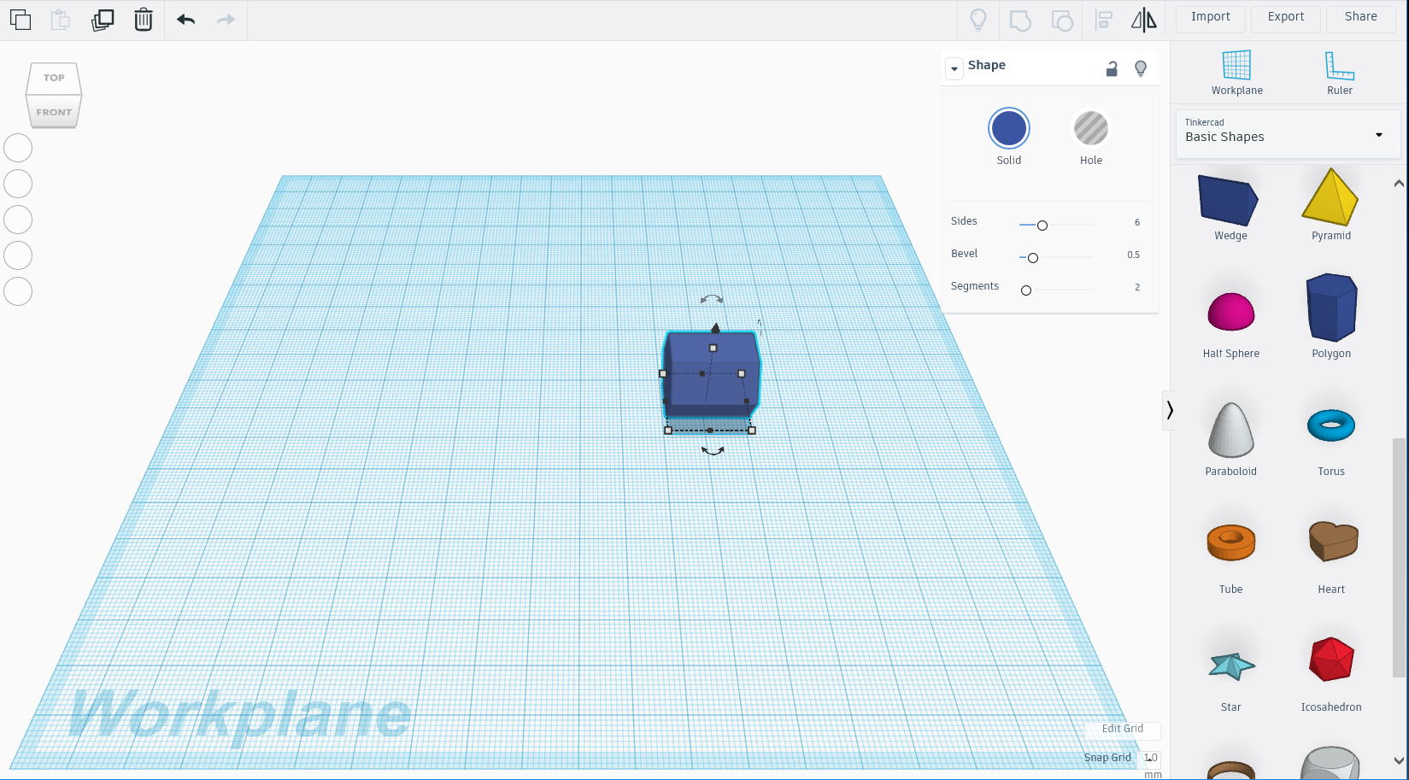Screen dimensions: 1409x780
Task: Open Edit Grid settings
Action: tap(1122, 729)
